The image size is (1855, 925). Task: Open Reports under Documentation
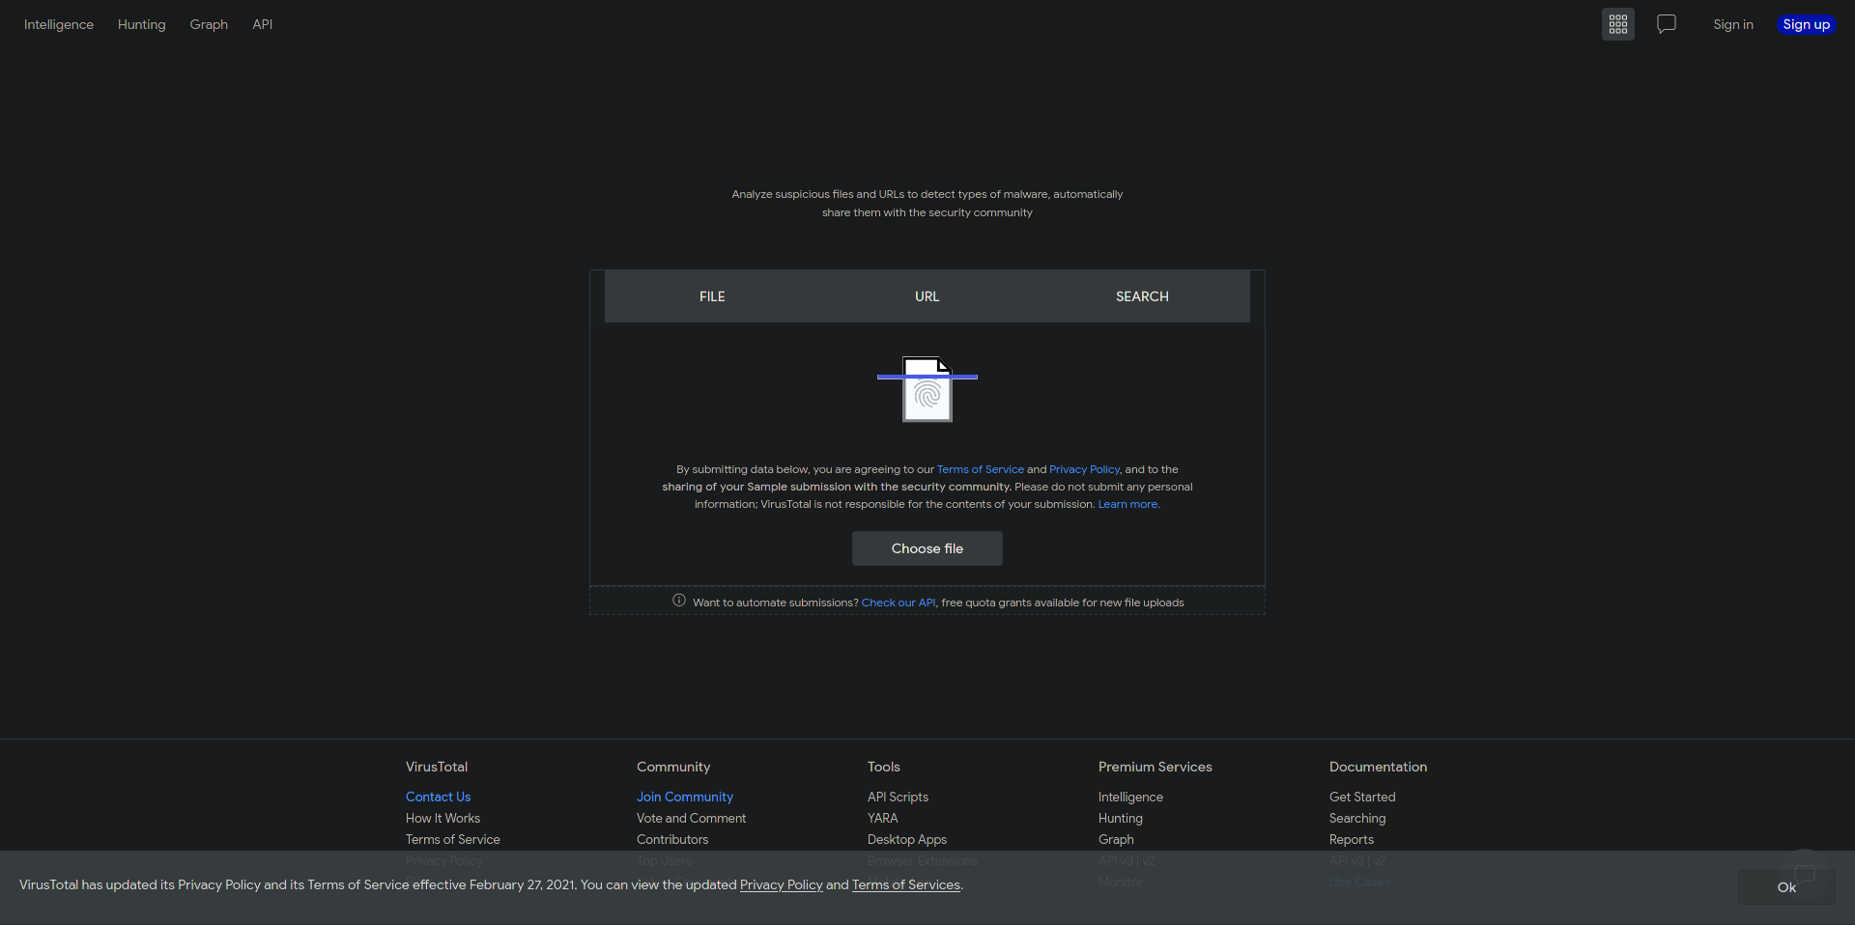click(x=1352, y=839)
